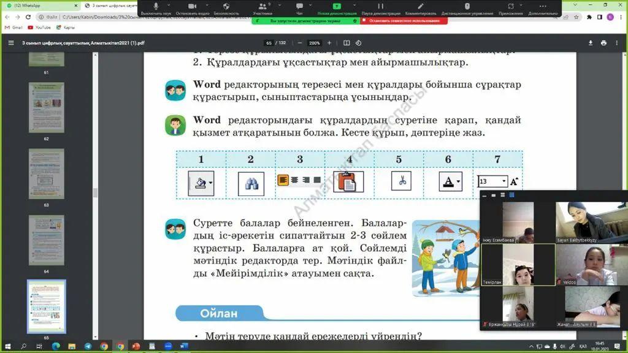Open Chrome profile avatar
Screen dimensions: 628x353
tap(610, 17)
